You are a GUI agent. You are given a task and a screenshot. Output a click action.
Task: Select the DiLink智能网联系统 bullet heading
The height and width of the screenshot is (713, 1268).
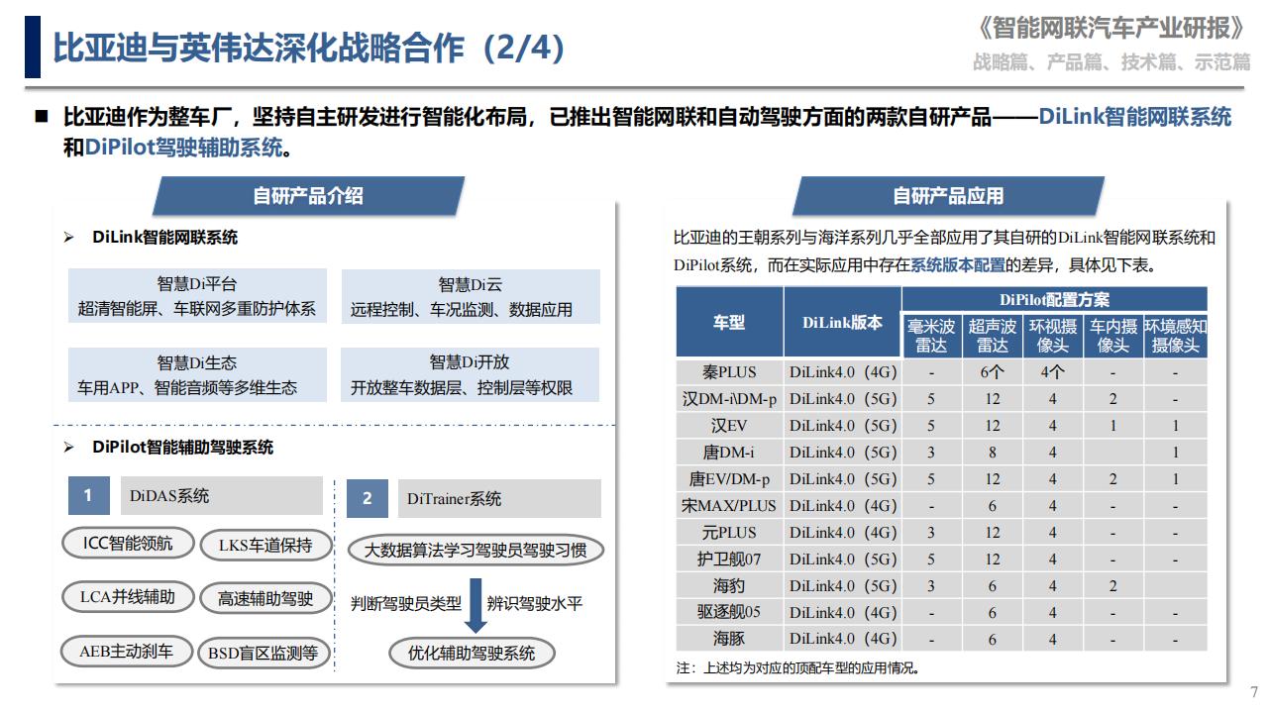coord(165,238)
